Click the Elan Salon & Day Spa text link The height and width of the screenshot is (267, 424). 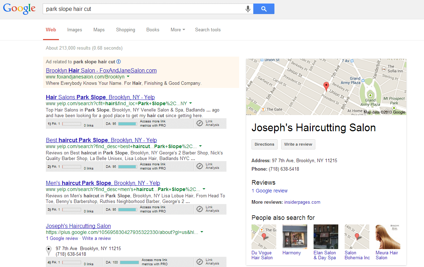click(325, 255)
